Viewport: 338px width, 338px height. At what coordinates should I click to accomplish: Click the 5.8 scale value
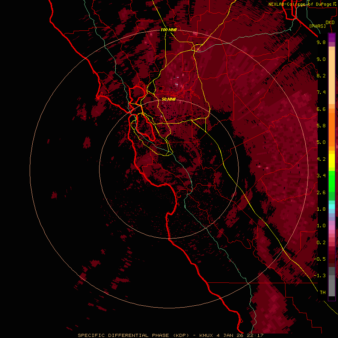click(321, 126)
